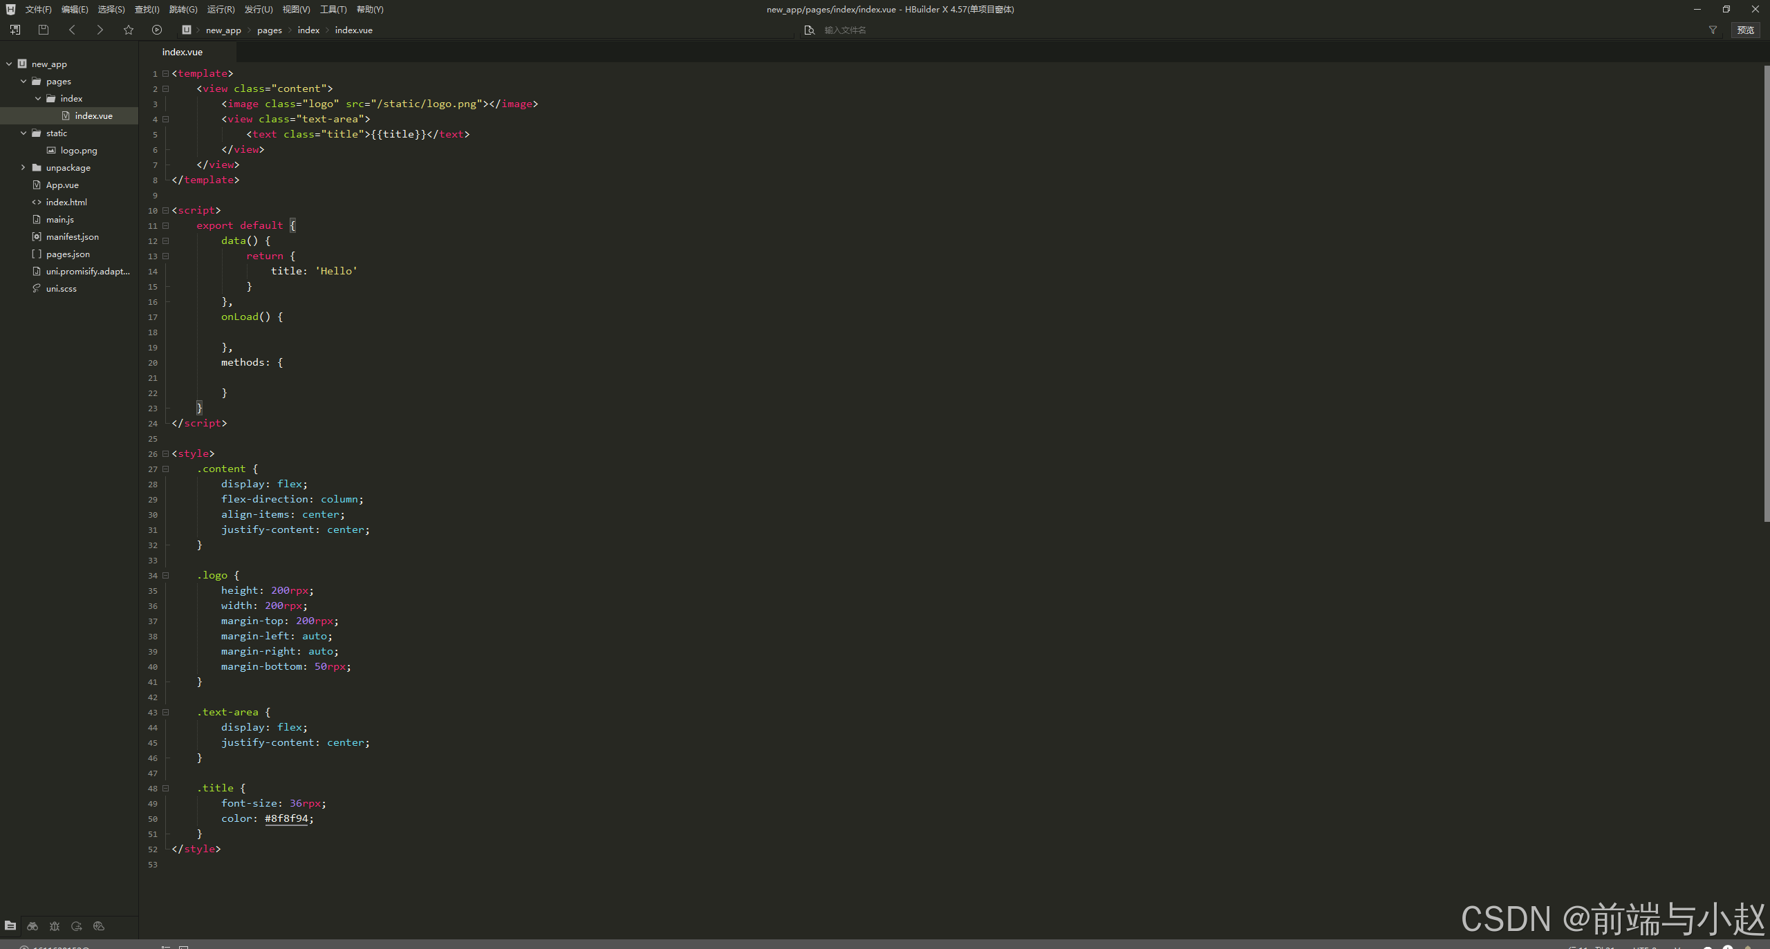
Task: Fold the template block at line 1
Action: [x=166, y=73]
